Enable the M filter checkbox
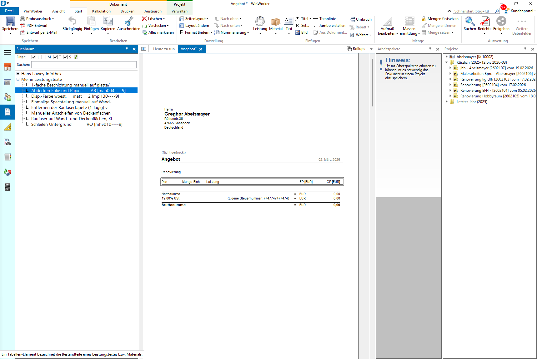This screenshot has height=359, width=537. pos(44,57)
